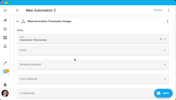Open the hub network sidebar icon
This screenshot has height=100, width=176.
click(x=5, y=29)
